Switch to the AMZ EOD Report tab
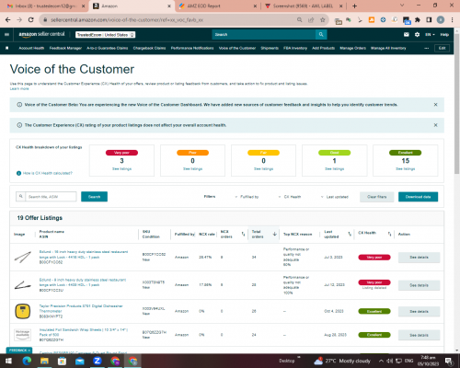 (x=218, y=6)
